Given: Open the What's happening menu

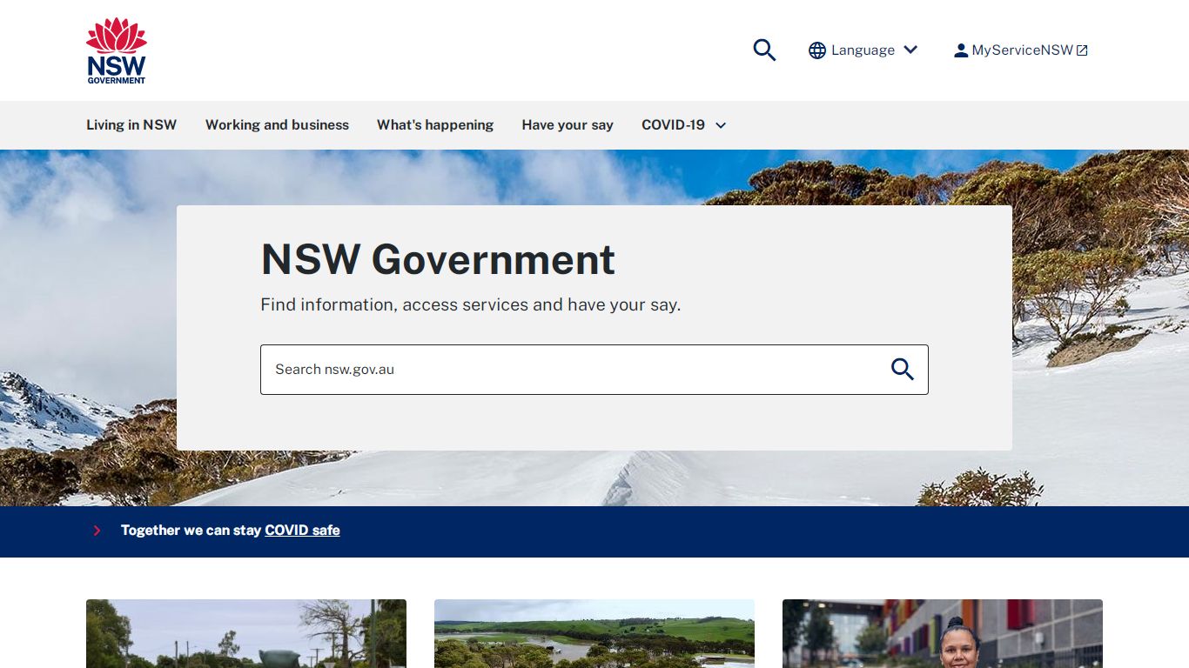Looking at the screenshot, I should (435, 124).
